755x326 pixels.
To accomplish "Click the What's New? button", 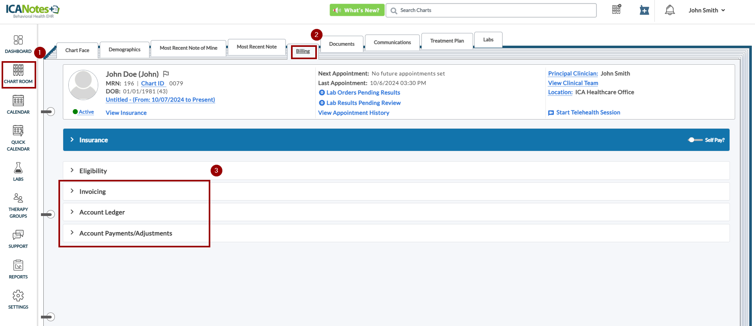I will point(357,10).
